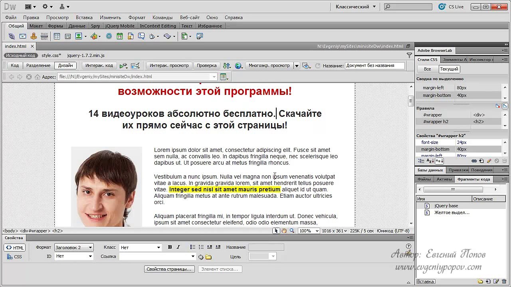
Task: Browse for link file folder icon
Action: point(208,257)
